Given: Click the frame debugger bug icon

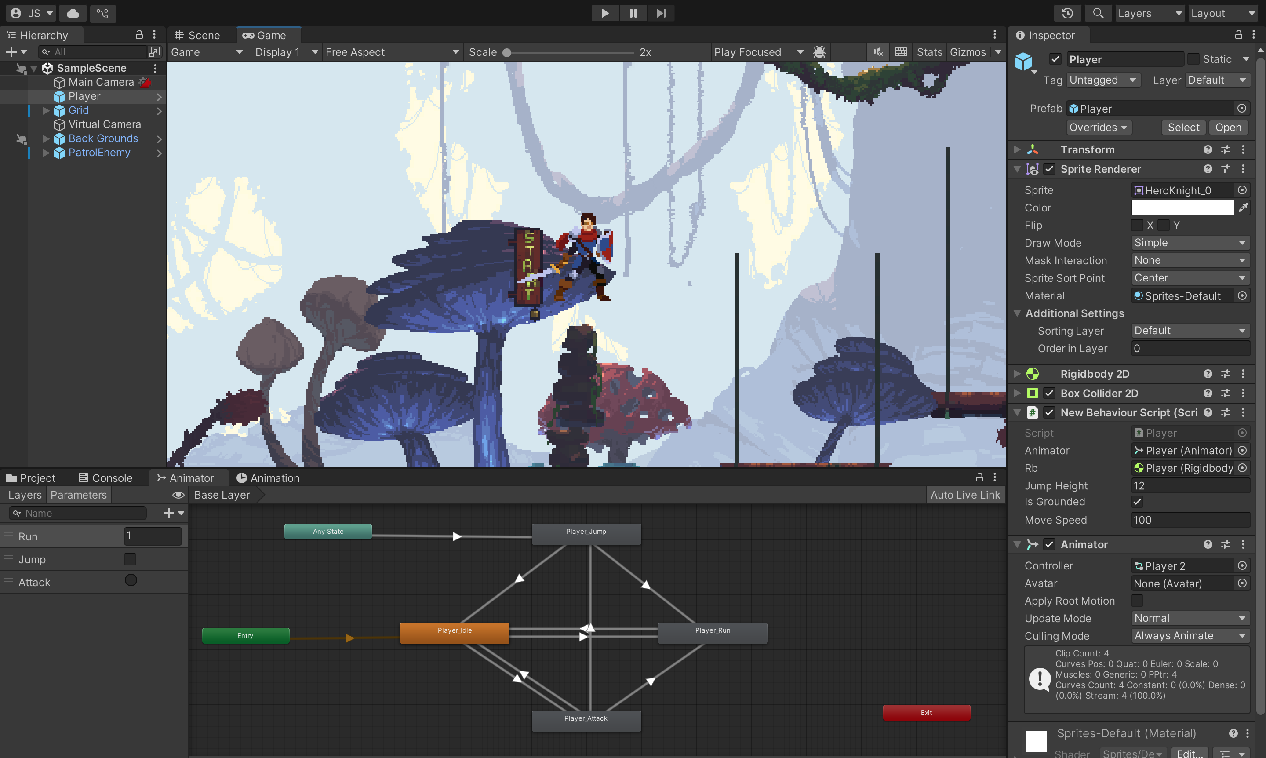Looking at the screenshot, I should pos(819,52).
